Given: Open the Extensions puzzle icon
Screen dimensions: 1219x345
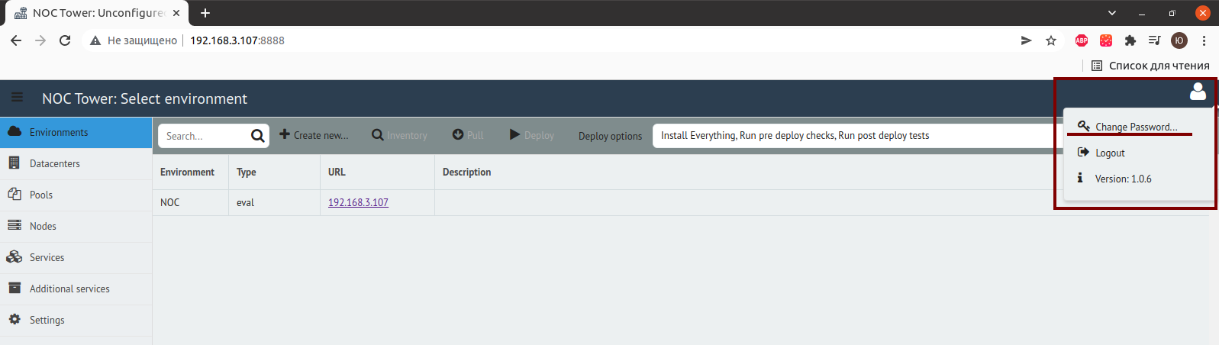Looking at the screenshot, I should [1130, 40].
